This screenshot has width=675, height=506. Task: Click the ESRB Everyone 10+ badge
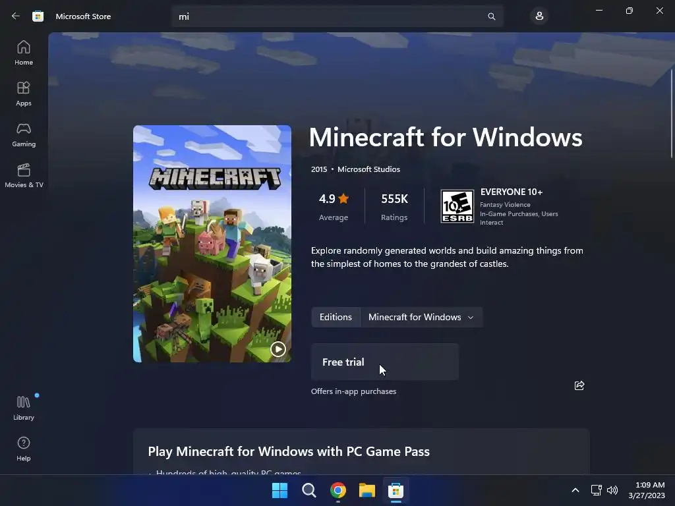coord(457,206)
